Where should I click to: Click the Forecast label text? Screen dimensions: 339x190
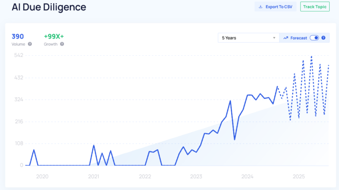[298, 38]
